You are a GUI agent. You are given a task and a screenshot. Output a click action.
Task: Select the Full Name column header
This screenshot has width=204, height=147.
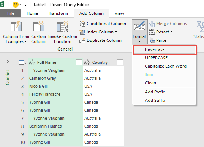[55, 62]
